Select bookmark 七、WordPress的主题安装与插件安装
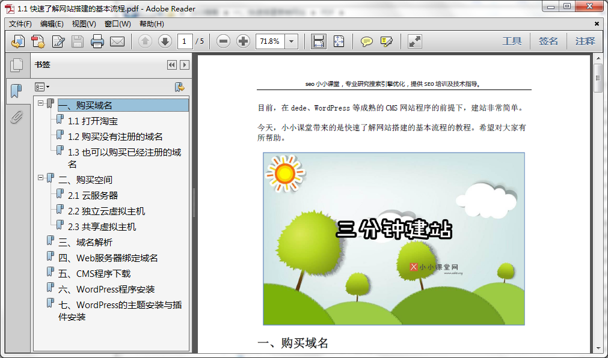This screenshot has width=608, height=358. [120, 311]
